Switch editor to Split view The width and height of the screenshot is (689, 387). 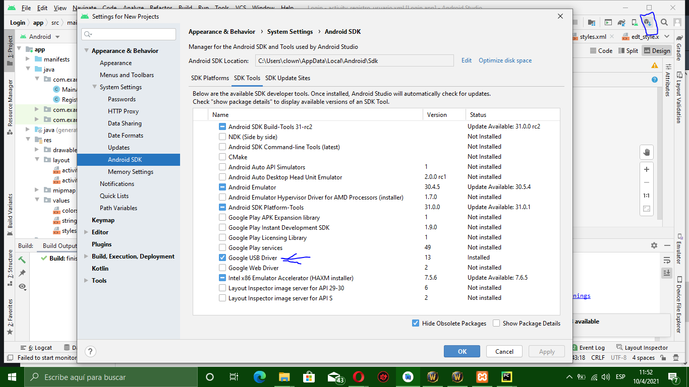point(627,50)
